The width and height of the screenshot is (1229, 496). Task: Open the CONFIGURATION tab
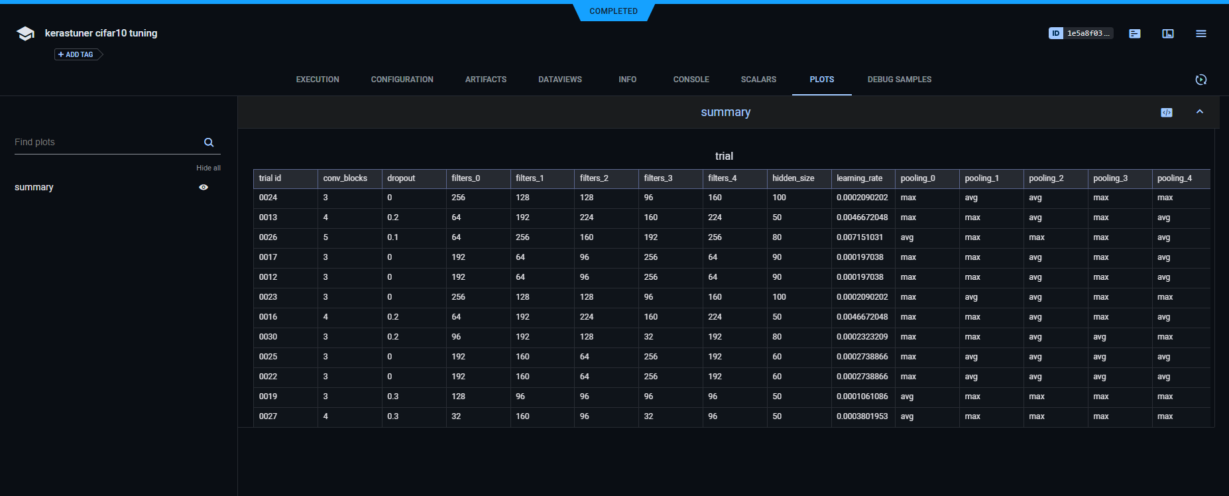pyautogui.click(x=402, y=80)
